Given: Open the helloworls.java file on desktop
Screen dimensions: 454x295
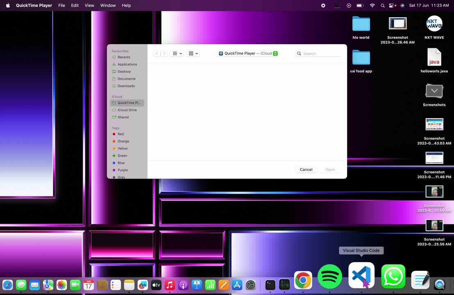Looking at the screenshot, I should pos(434,57).
